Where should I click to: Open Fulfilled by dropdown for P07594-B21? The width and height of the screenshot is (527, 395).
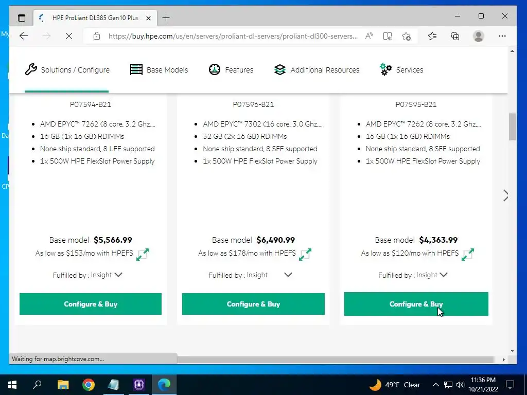(x=118, y=275)
